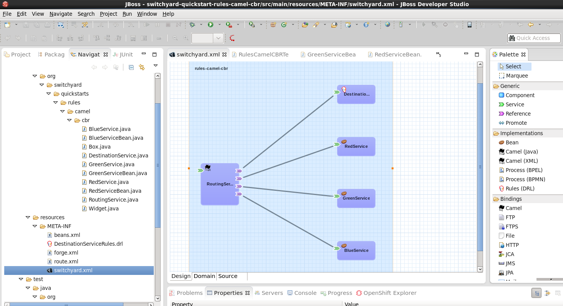Open the Problems view tab

pos(186,293)
